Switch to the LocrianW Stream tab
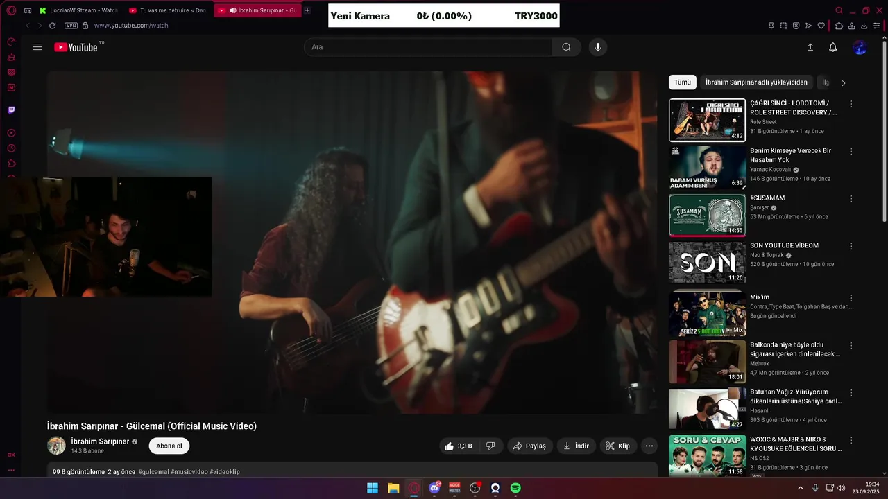 (x=78, y=10)
